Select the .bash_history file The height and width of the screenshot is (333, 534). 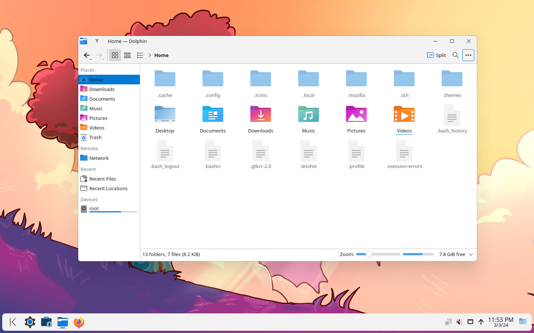click(x=452, y=115)
